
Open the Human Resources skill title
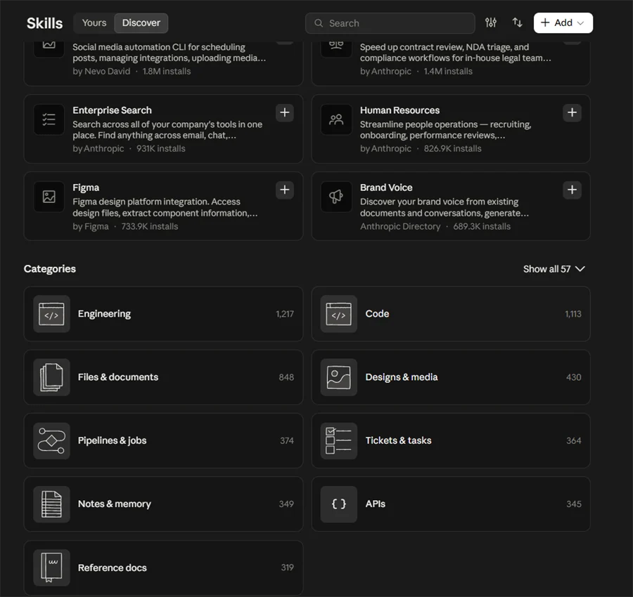point(399,110)
